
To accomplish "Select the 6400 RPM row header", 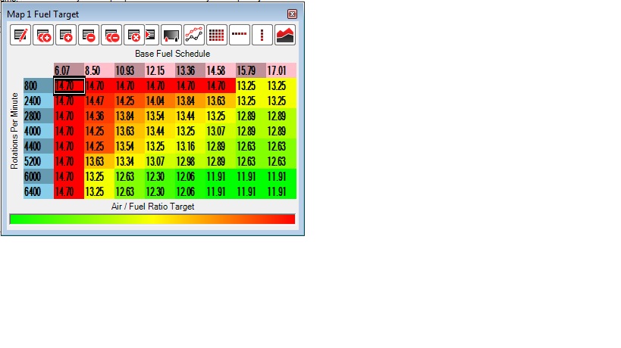I will pos(38,192).
